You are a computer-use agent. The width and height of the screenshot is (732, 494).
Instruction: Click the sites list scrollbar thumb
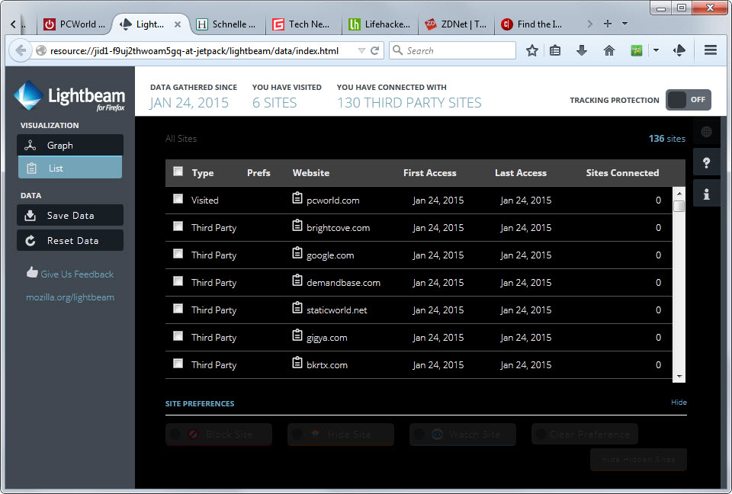coord(679,206)
